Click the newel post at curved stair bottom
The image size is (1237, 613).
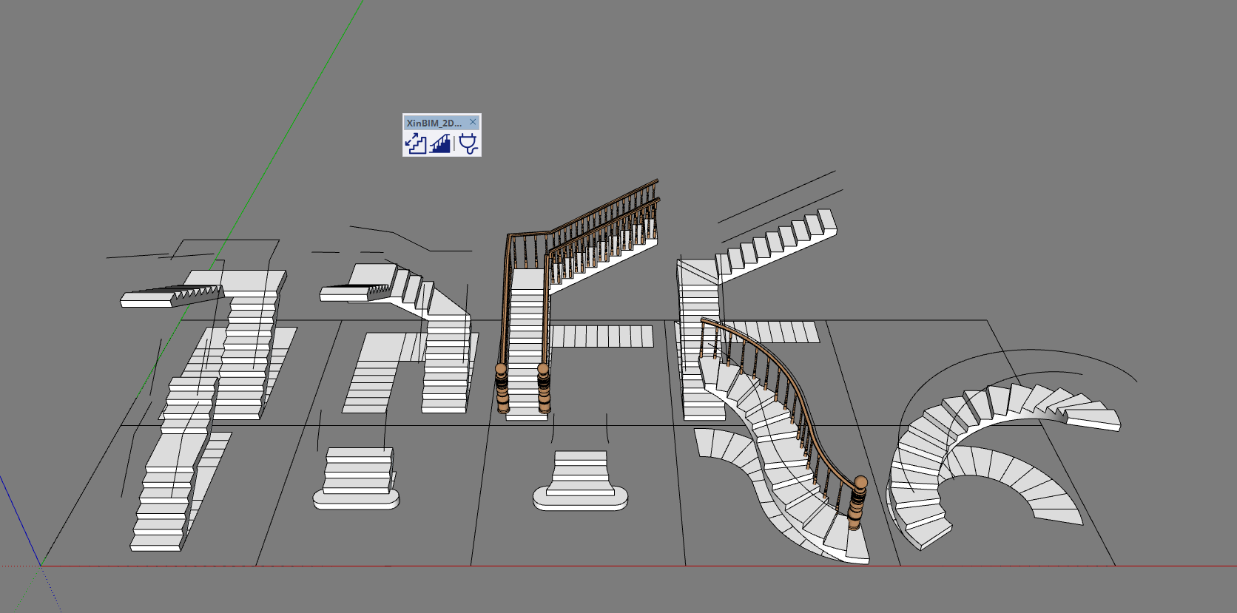857,503
